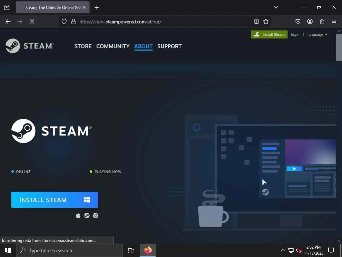Go back to the previous page
This screenshot has width=342, height=257.
[8, 21]
